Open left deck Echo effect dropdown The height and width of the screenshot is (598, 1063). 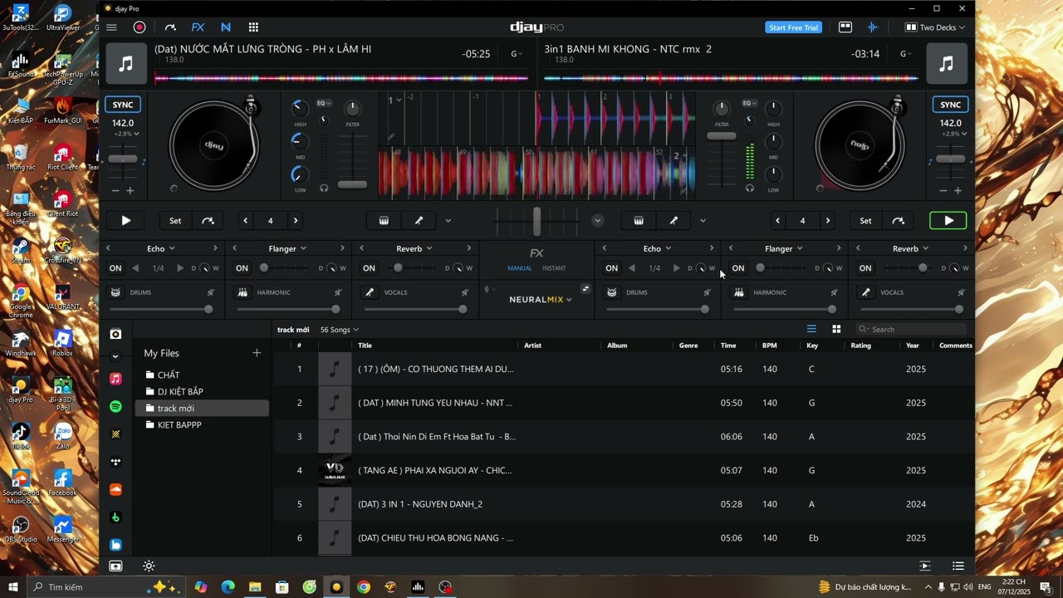coord(161,248)
